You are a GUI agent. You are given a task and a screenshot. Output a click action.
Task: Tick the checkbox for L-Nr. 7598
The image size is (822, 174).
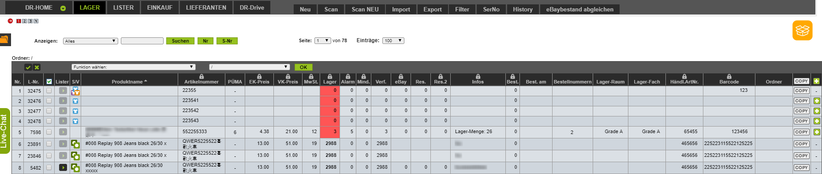(x=49, y=132)
